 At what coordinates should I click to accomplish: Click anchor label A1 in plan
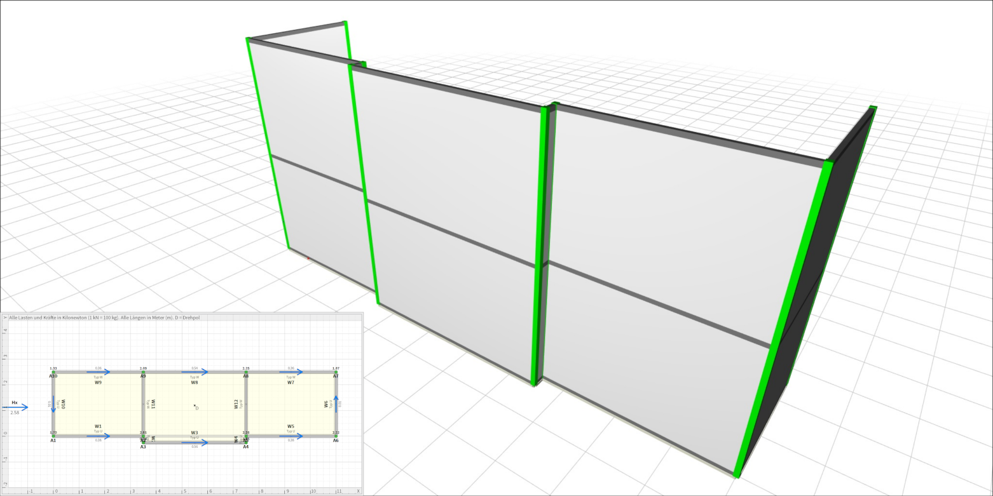coord(53,440)
